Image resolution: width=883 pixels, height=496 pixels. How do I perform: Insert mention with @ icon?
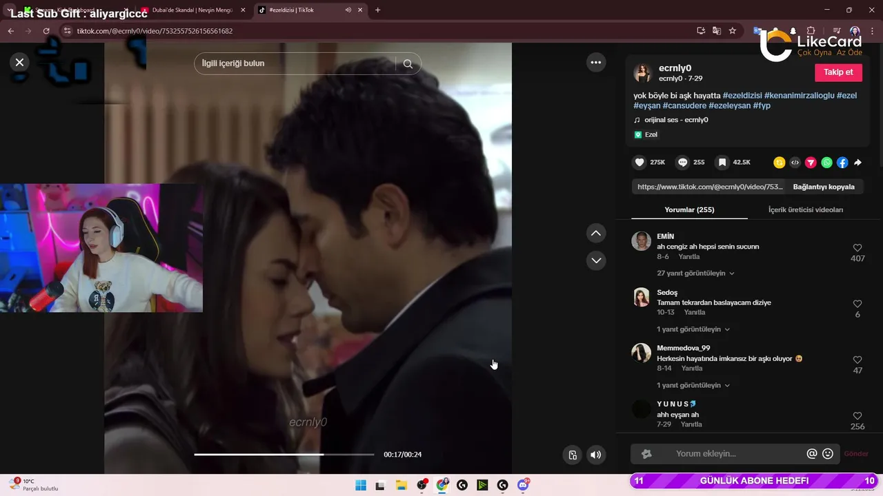(x=812, y=454)
